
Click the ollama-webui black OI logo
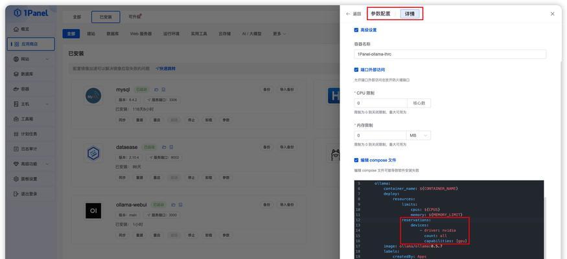[93, 210]
